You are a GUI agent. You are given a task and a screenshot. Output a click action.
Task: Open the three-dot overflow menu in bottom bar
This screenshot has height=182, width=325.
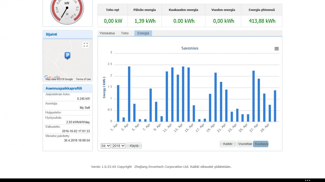[x=307, y=180]
